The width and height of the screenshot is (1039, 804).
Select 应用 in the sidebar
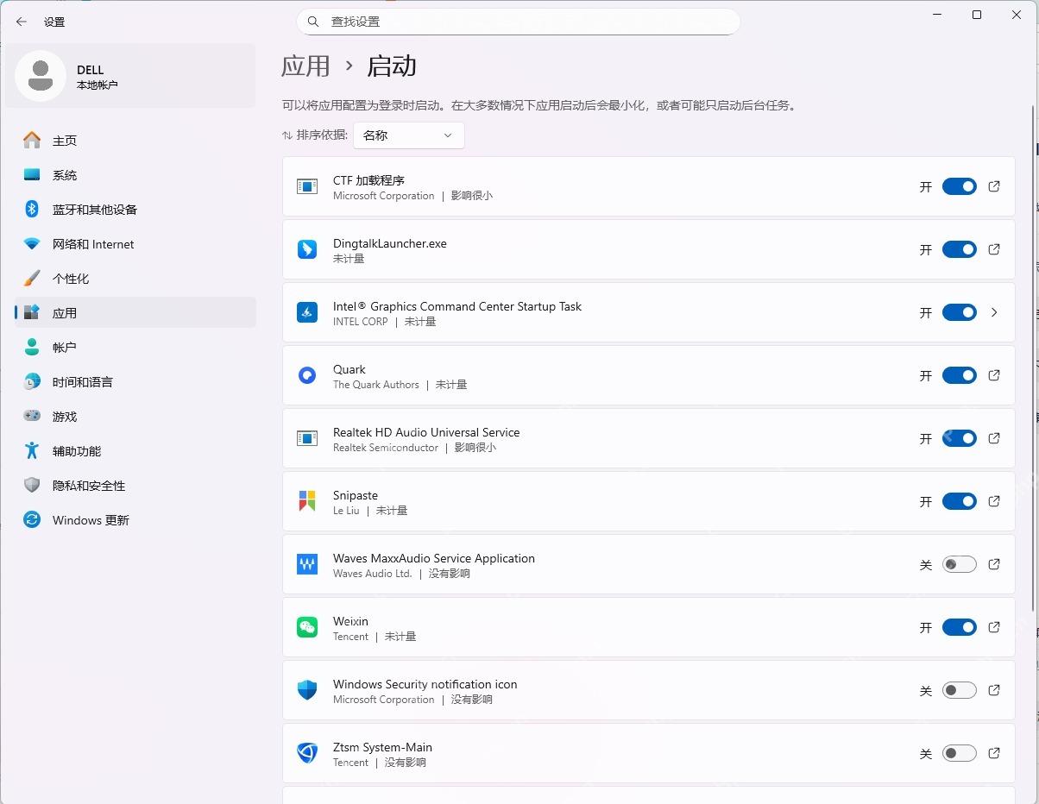135,312
